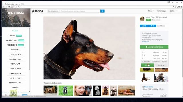This screenshot has width=183, height=102.
Task: Click the translate icon in address bar
Action: (x=174, y=7)
